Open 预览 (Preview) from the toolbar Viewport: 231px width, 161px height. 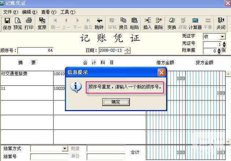coord(18,23)
